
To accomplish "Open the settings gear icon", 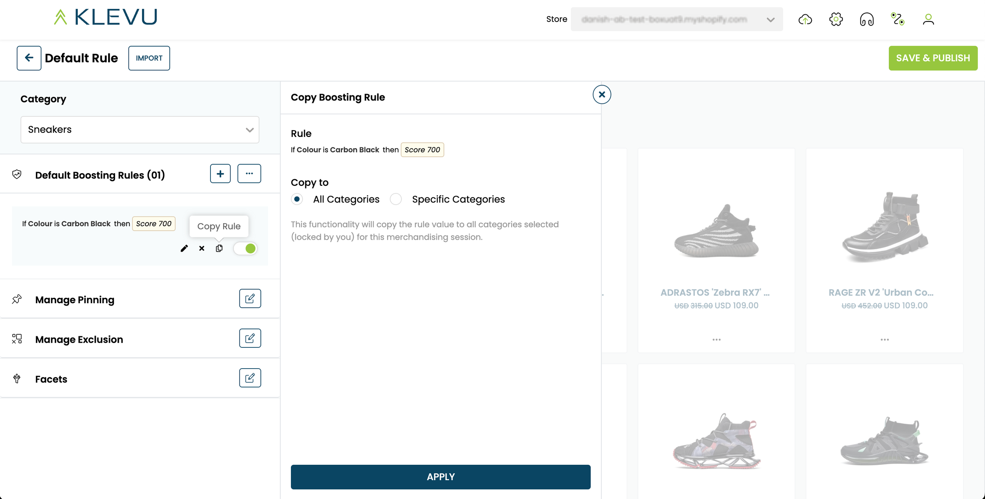I will pos(836,19).
